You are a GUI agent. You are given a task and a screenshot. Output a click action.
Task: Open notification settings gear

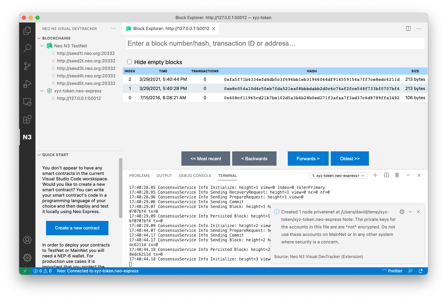pos(402,212)
